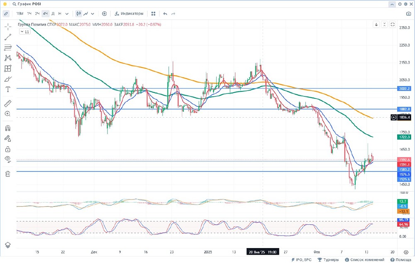Collapse the panel with the top chevron
The width and height of the screenshot is (415, 263).
point(392,4)
